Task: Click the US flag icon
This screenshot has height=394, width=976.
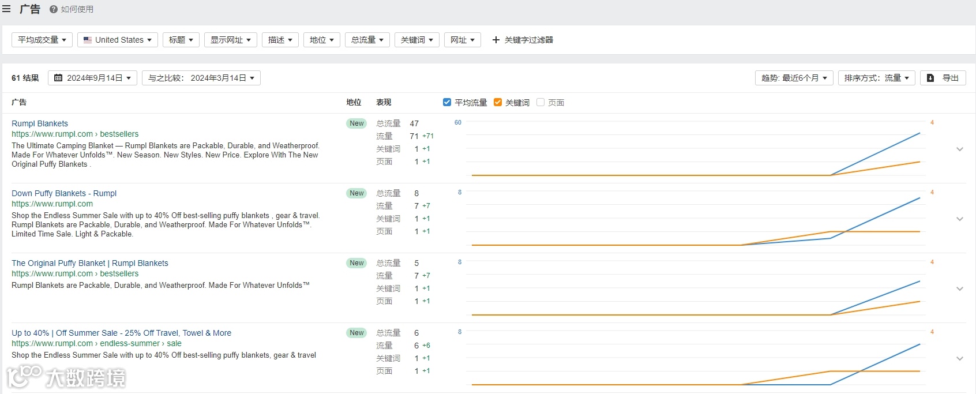Action: coord(88,40)
